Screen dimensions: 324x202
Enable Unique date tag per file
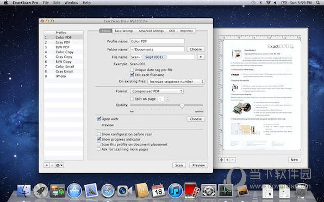click(x=132, y=70)
